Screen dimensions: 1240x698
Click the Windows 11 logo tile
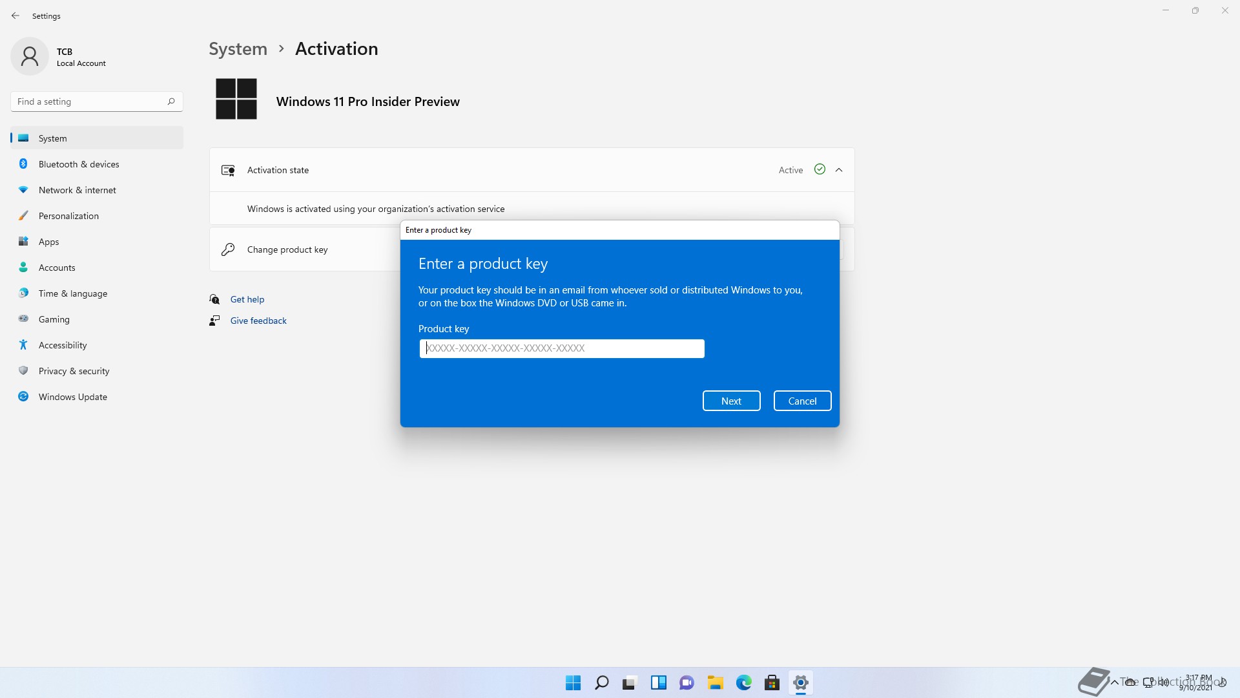coord(236,99)
